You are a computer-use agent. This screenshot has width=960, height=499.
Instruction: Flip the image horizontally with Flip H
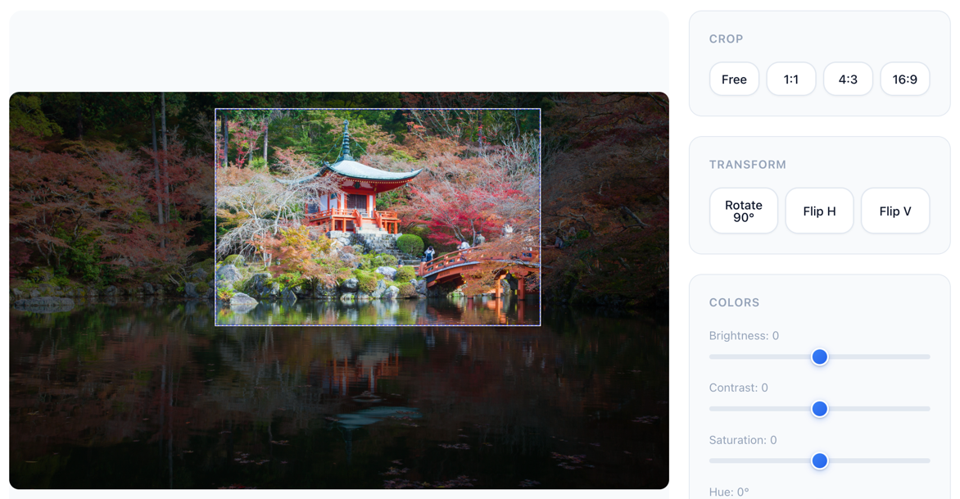819,211
